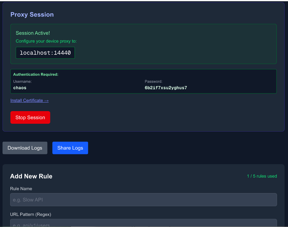This screenshot has width=288, height=227.
Task: Focus the Rule Name input field
Action: pos(143,200)
